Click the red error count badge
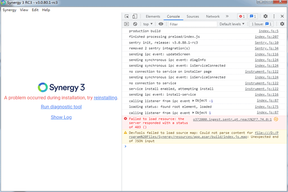This screenshot has height=192, width=288. tap(242, 16)
